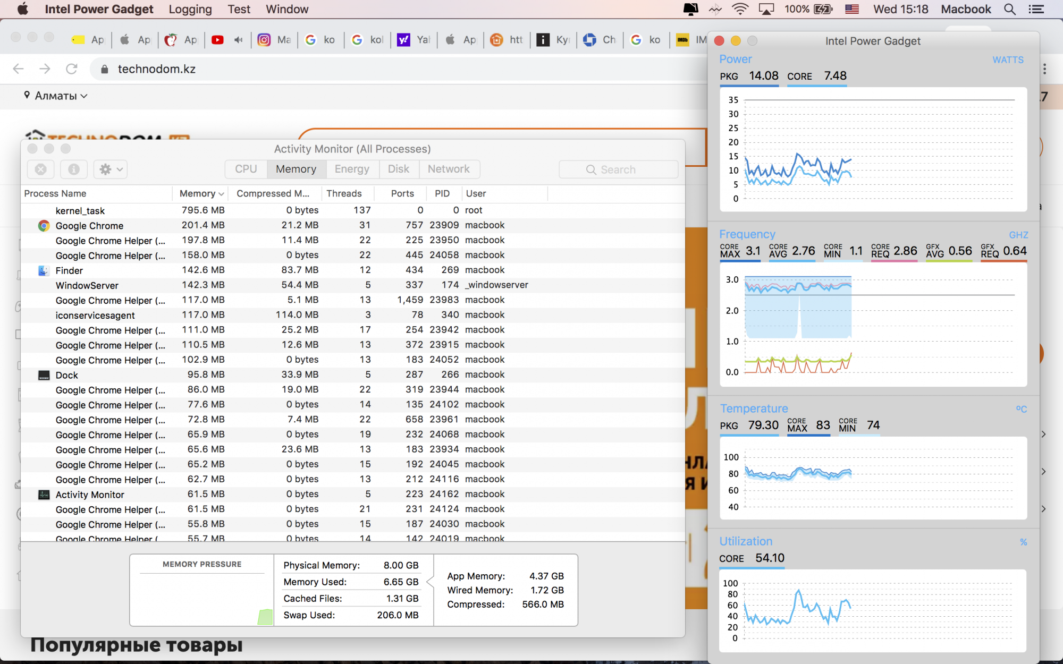The height and width of the screenshot is (664, 1063).
Task: Click the Temperature graph
Action: click(873, 478)
